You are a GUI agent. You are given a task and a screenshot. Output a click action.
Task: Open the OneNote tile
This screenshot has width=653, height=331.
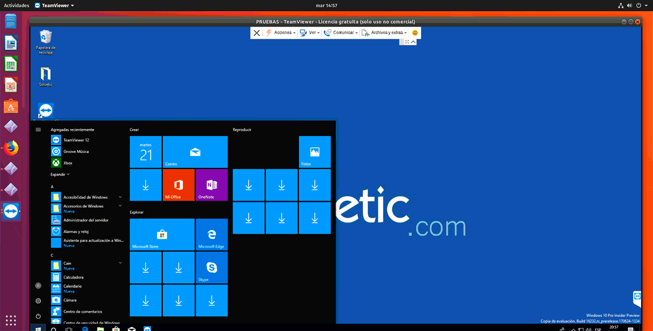211,185
